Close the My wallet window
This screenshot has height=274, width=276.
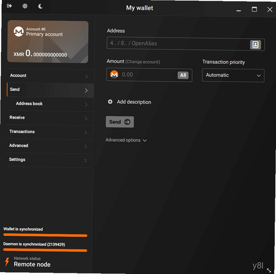[270, 10]
